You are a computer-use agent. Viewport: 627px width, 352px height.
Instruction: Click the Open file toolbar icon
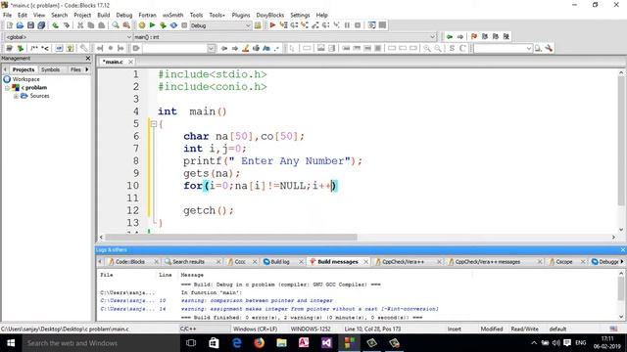tap(20, 25)
